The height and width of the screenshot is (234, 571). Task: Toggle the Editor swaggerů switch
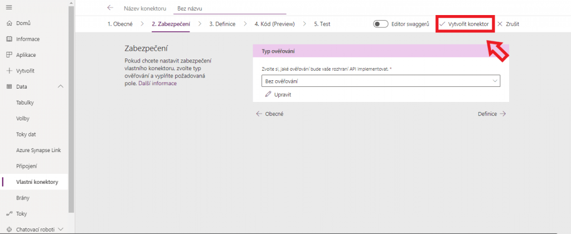pyautogui.click(x=380, y=24)
